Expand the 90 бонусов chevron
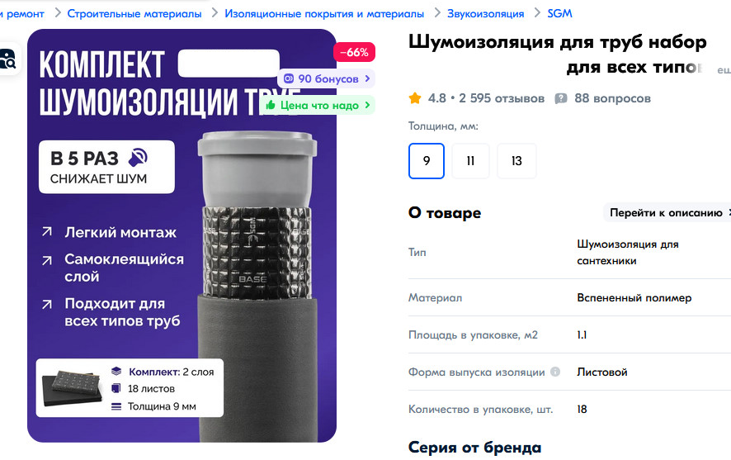 tap(367, 78)
